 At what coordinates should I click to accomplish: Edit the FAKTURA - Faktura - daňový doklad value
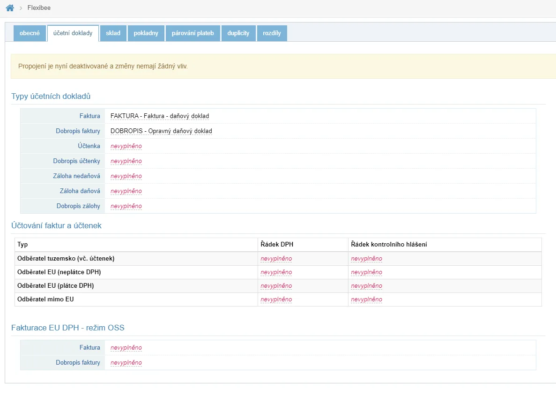pos(160,116)
